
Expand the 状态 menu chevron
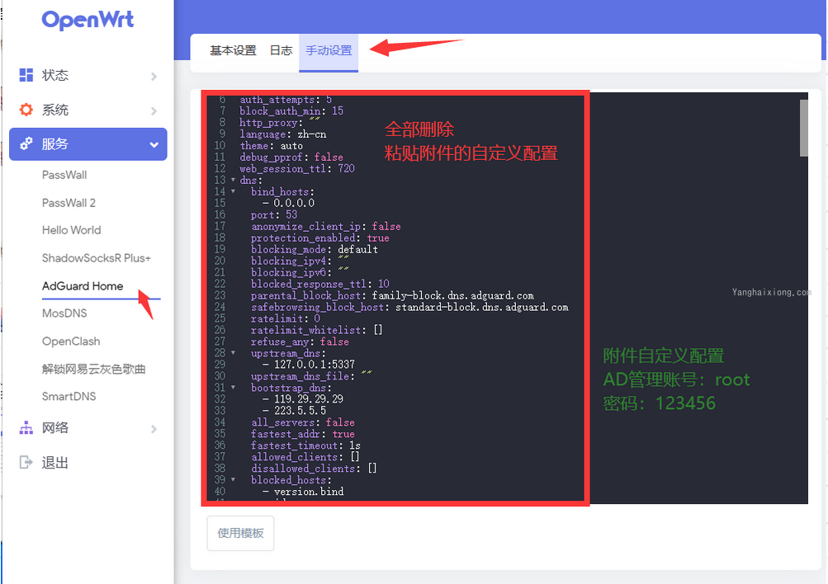(x=154, y=77)
